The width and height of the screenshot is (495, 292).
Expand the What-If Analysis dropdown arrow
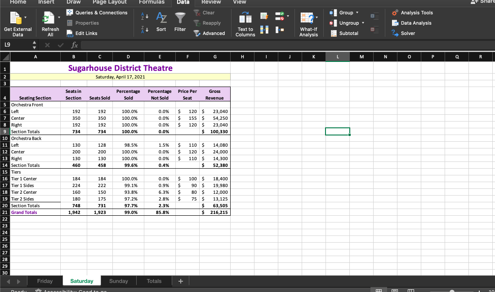(317, 17)
